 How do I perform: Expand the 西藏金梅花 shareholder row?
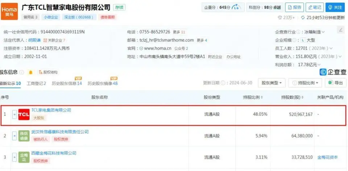tap(14, 157)
